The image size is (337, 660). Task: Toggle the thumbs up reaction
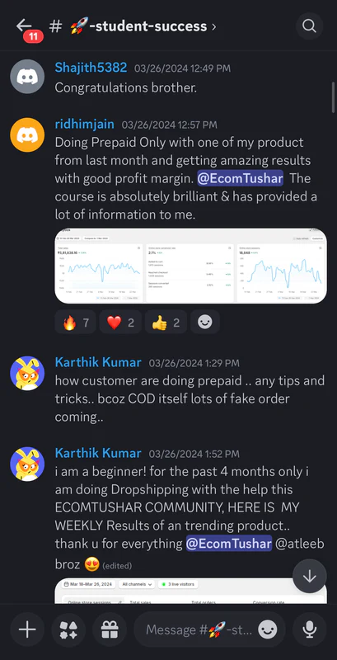[166, 322]
